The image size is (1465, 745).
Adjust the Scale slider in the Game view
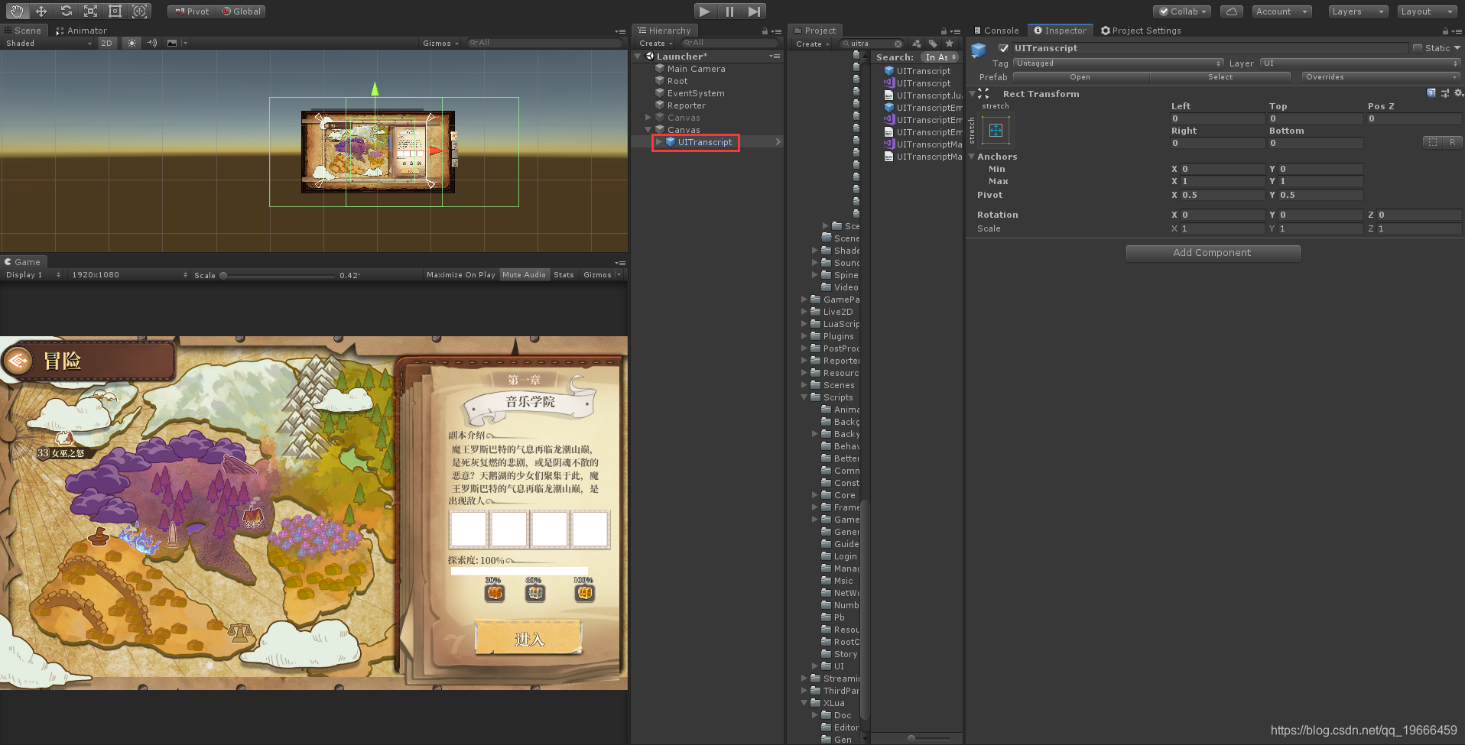click(223, 275)
